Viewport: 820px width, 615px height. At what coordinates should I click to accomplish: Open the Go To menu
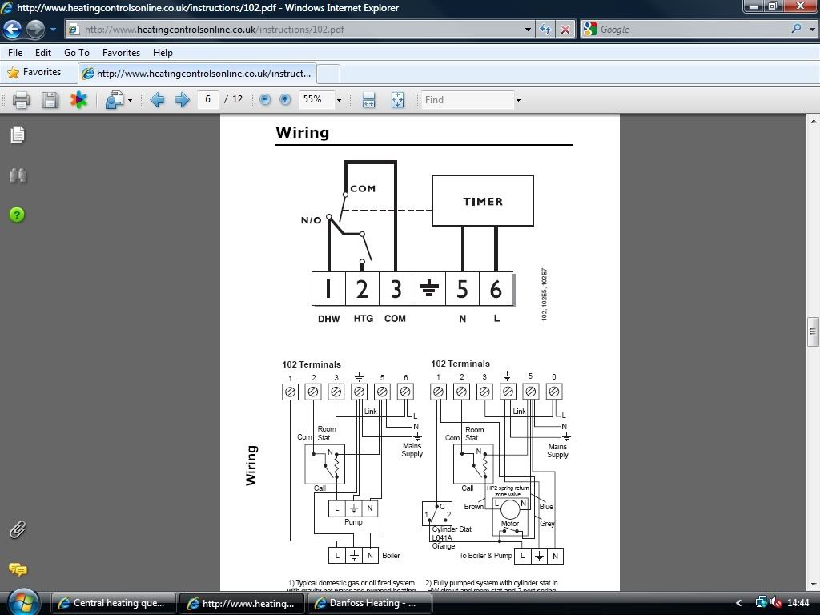pyautogui.click(x=77, y=53)
